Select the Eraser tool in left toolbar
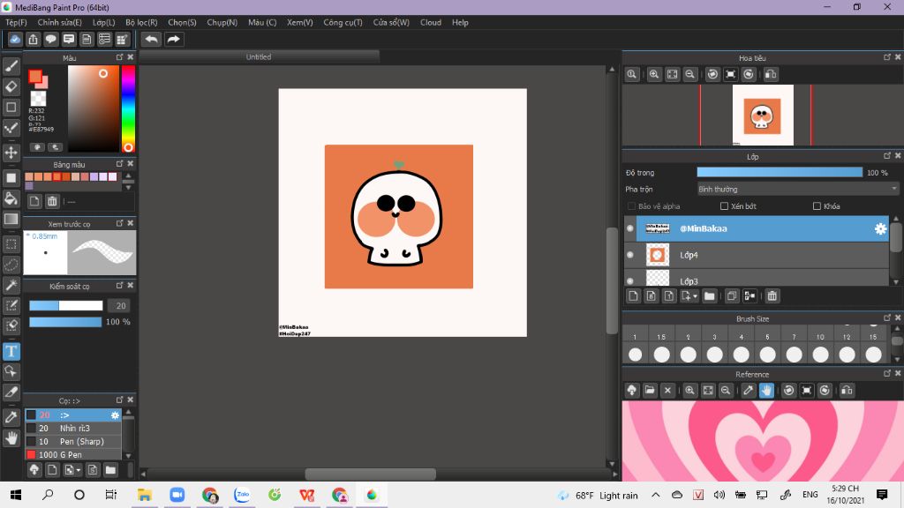 tap(11, 86)
